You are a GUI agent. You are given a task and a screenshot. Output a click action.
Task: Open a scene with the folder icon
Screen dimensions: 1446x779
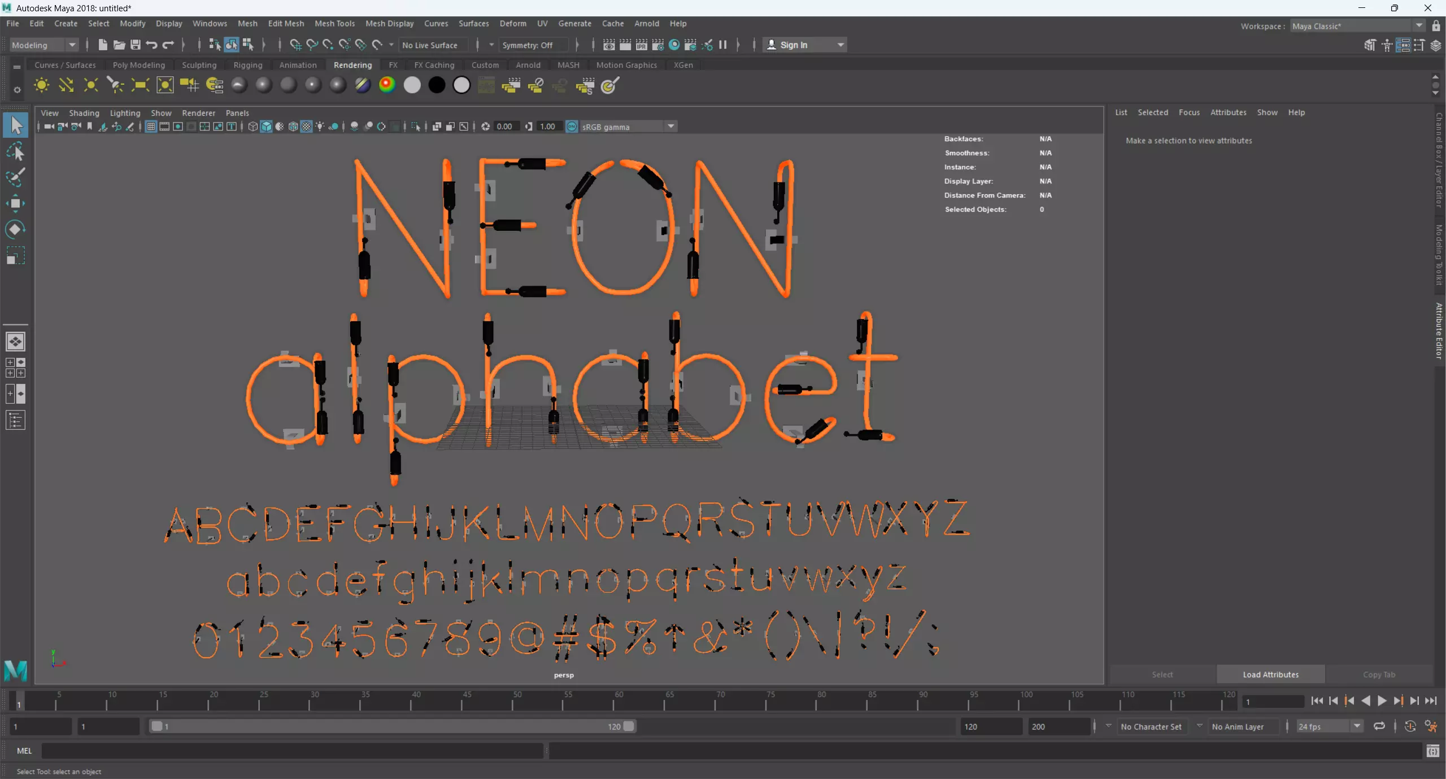pos(119,45)
